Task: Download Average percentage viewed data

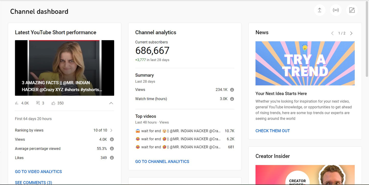Action: [x=112, y=148]
